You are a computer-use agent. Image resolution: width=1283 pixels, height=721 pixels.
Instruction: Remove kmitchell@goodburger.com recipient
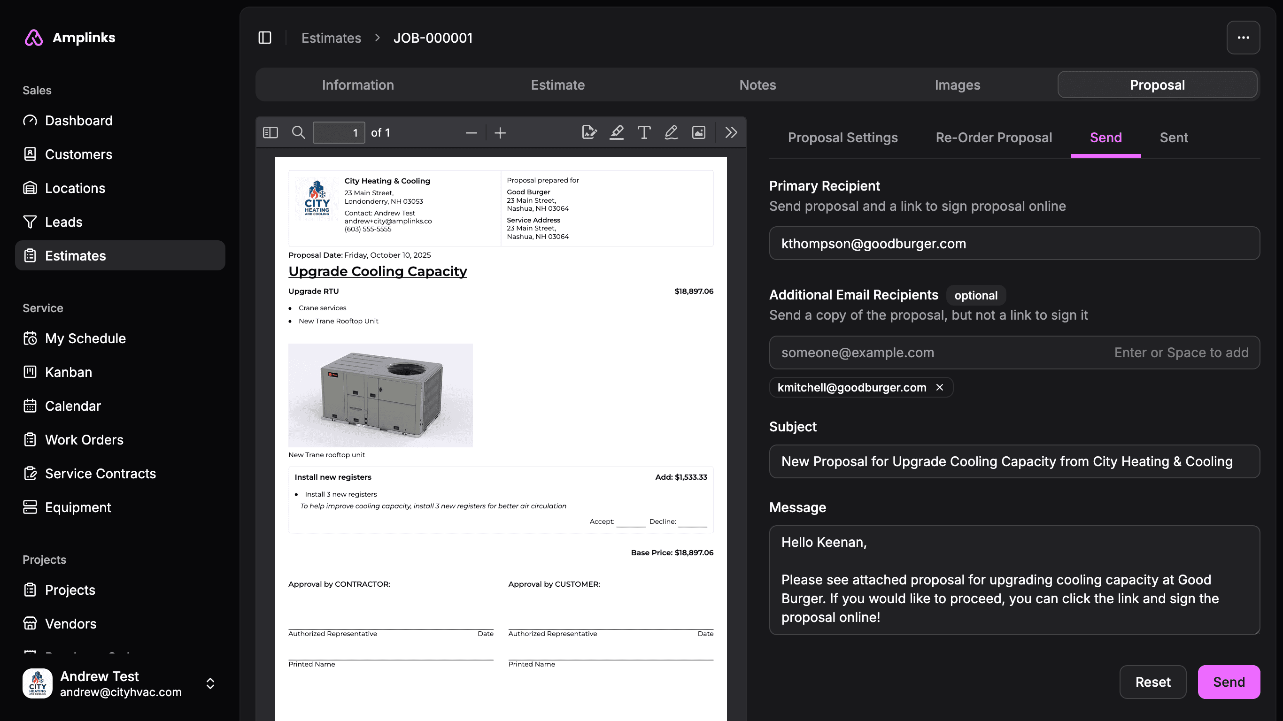939,387
